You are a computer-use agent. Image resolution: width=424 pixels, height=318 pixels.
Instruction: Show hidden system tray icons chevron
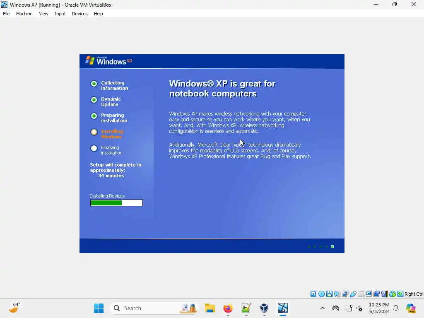(x=322, y=308)
